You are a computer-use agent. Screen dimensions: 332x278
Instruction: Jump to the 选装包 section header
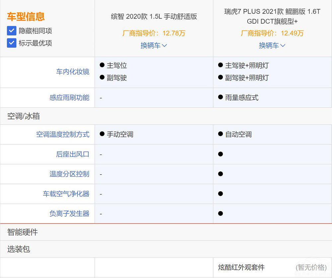coord(19,249)
